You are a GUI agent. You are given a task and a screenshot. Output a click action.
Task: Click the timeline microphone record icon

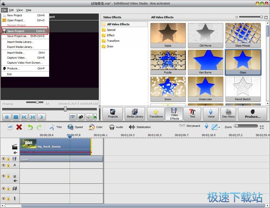pos(207,126)
